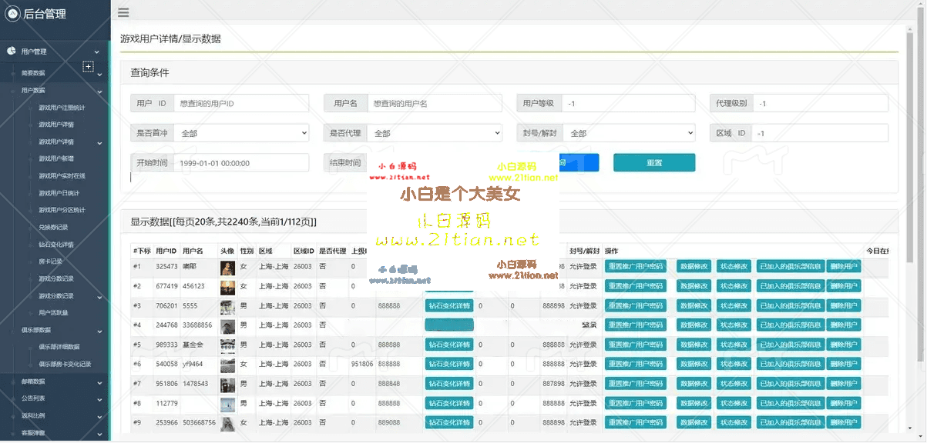Click the 用户ID search input field

[x=239, y=102]
